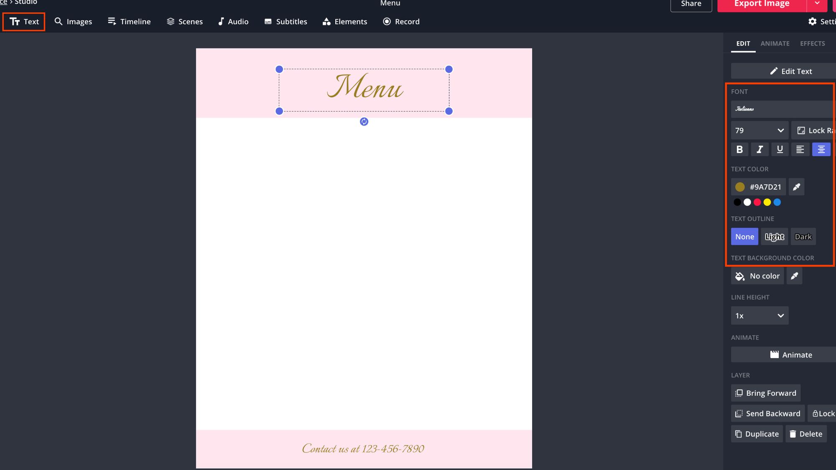Open Export Image dropdown arrow
The height and width of the screenshot is (470, 836).
click(817, 4)
